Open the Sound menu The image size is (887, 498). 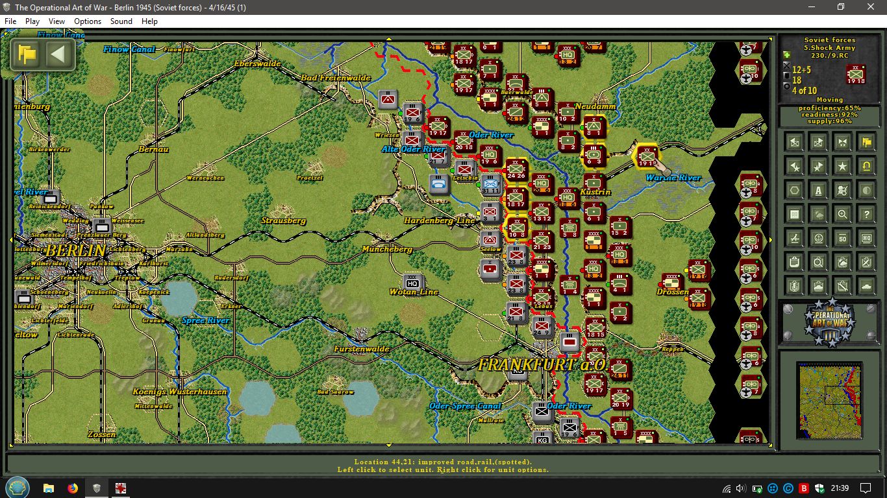(x=121, y=21)
